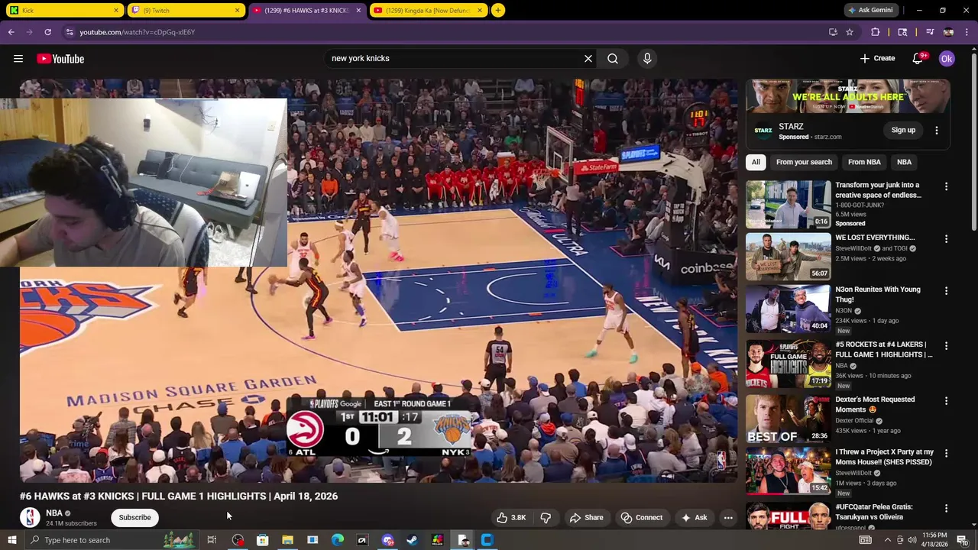Open Chrome three-dot menu
The height and width of the screenshot is (550, 978).
tap(967, 32)
